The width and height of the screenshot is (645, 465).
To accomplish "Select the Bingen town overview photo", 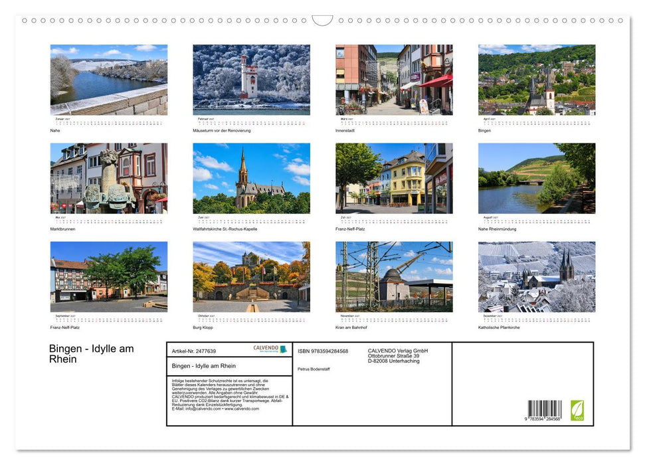I will click(537, 80).
